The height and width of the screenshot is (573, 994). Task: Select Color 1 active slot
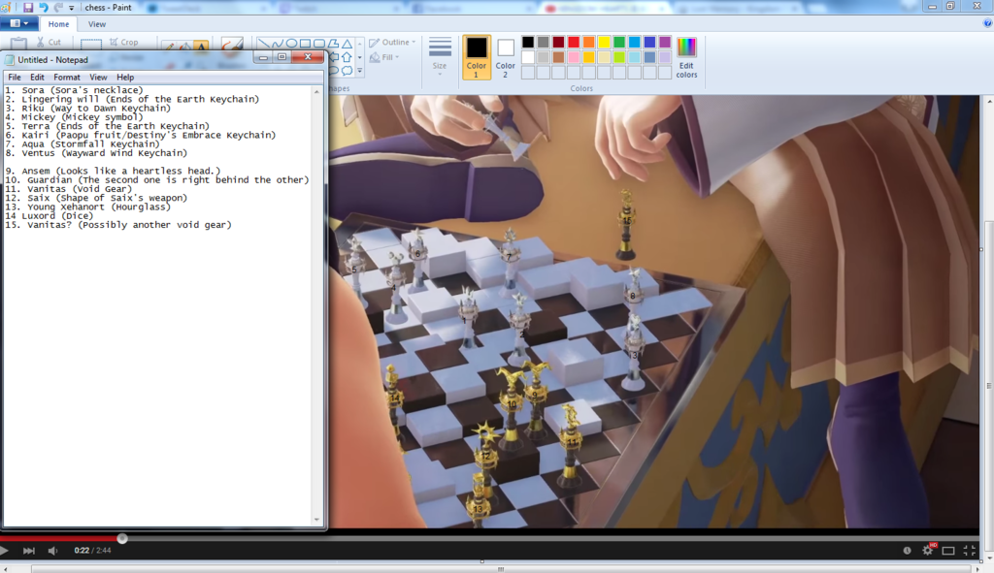point(477,55)
